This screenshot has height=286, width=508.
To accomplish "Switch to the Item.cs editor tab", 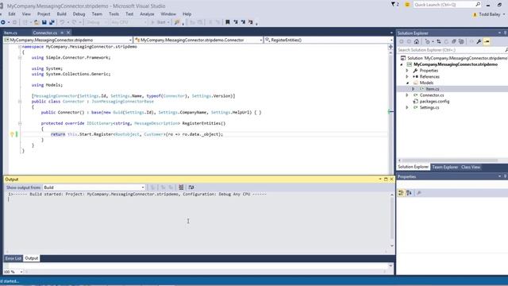I will 10,33.
